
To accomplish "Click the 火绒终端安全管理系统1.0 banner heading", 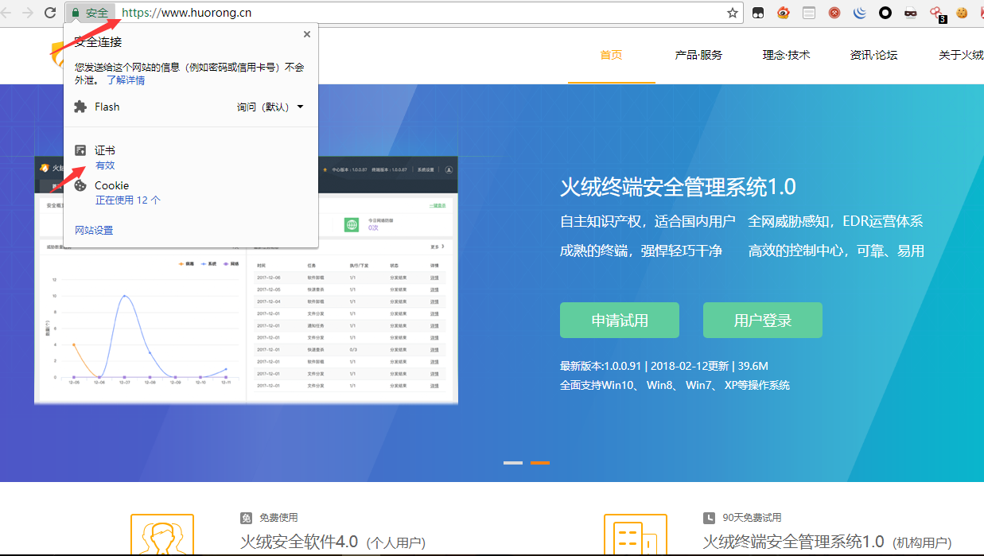I will coord(678,187).
